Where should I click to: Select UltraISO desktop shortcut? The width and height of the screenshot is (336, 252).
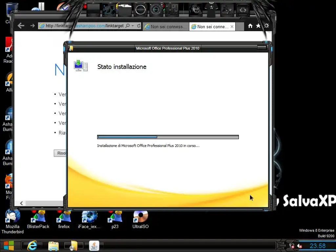140,220
